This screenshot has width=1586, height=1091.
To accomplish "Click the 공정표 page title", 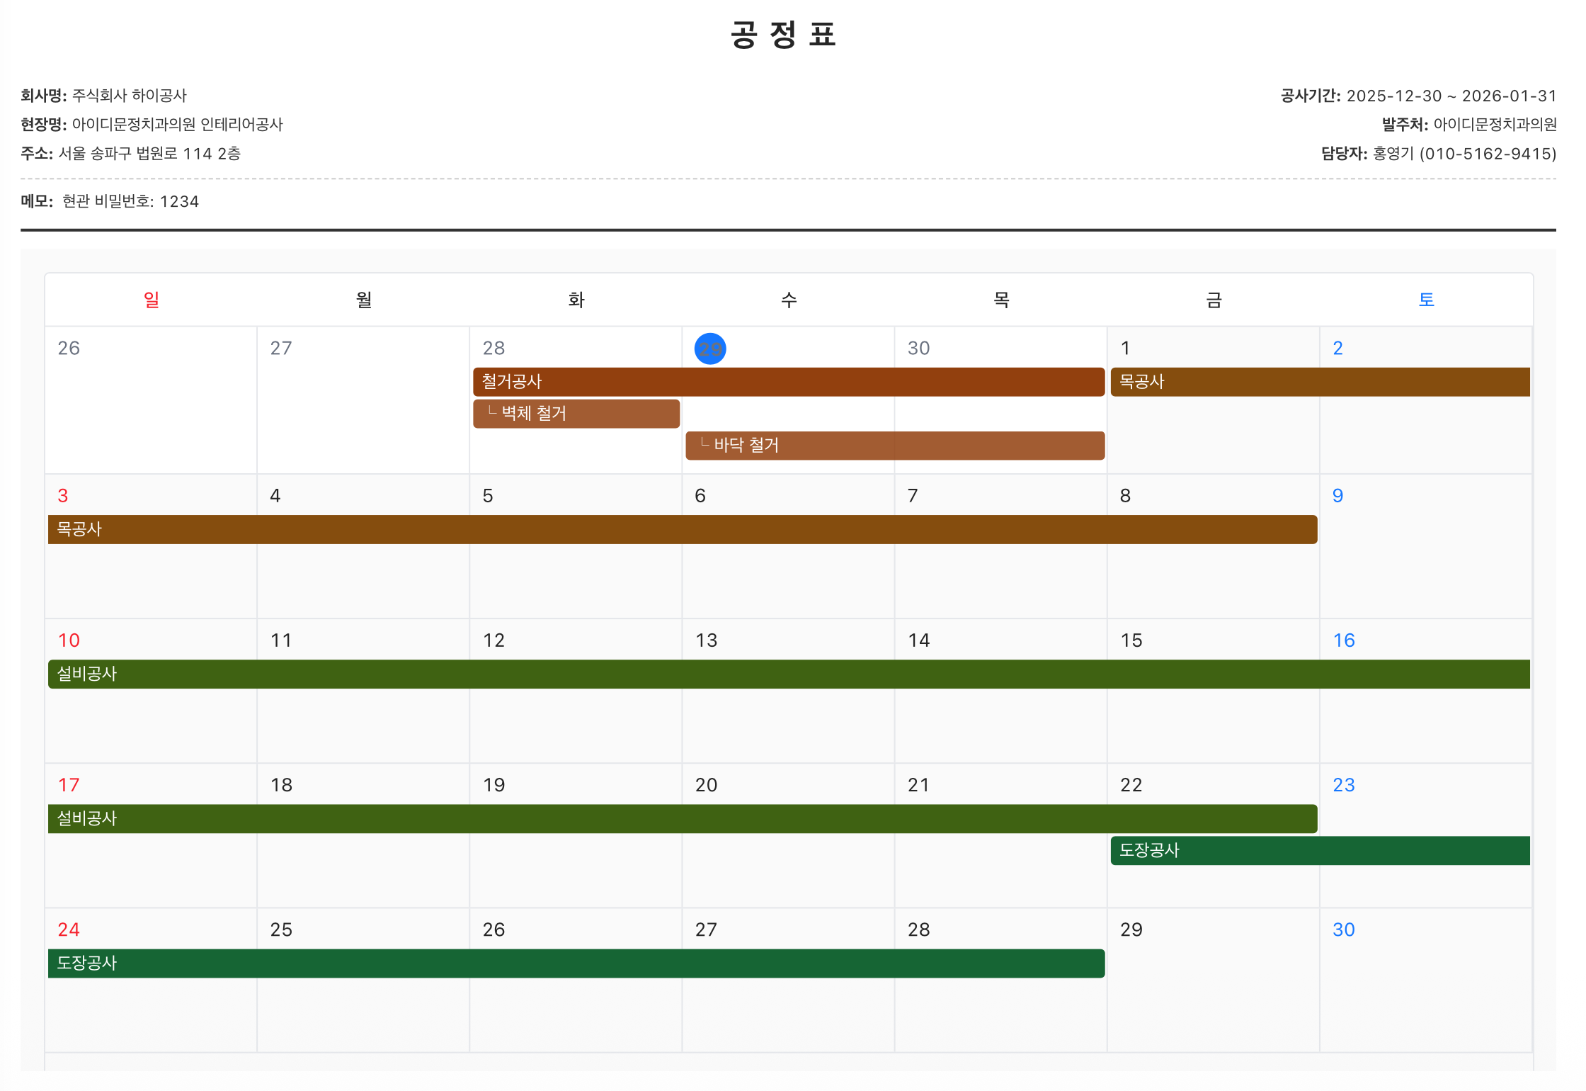I will [x=784, y=34].
